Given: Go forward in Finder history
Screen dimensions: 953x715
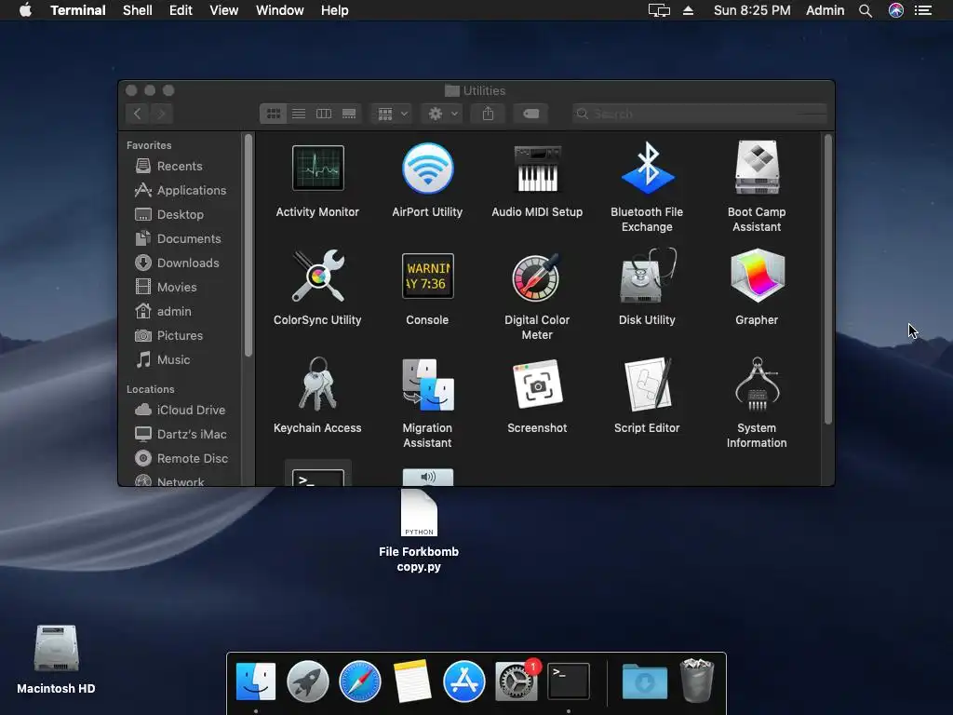Looking at the screenshot, I should tap(161, 114).
